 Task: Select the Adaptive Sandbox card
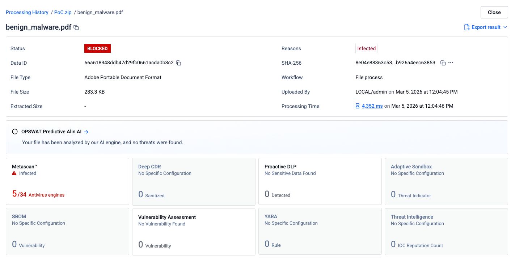coord(446,181)
